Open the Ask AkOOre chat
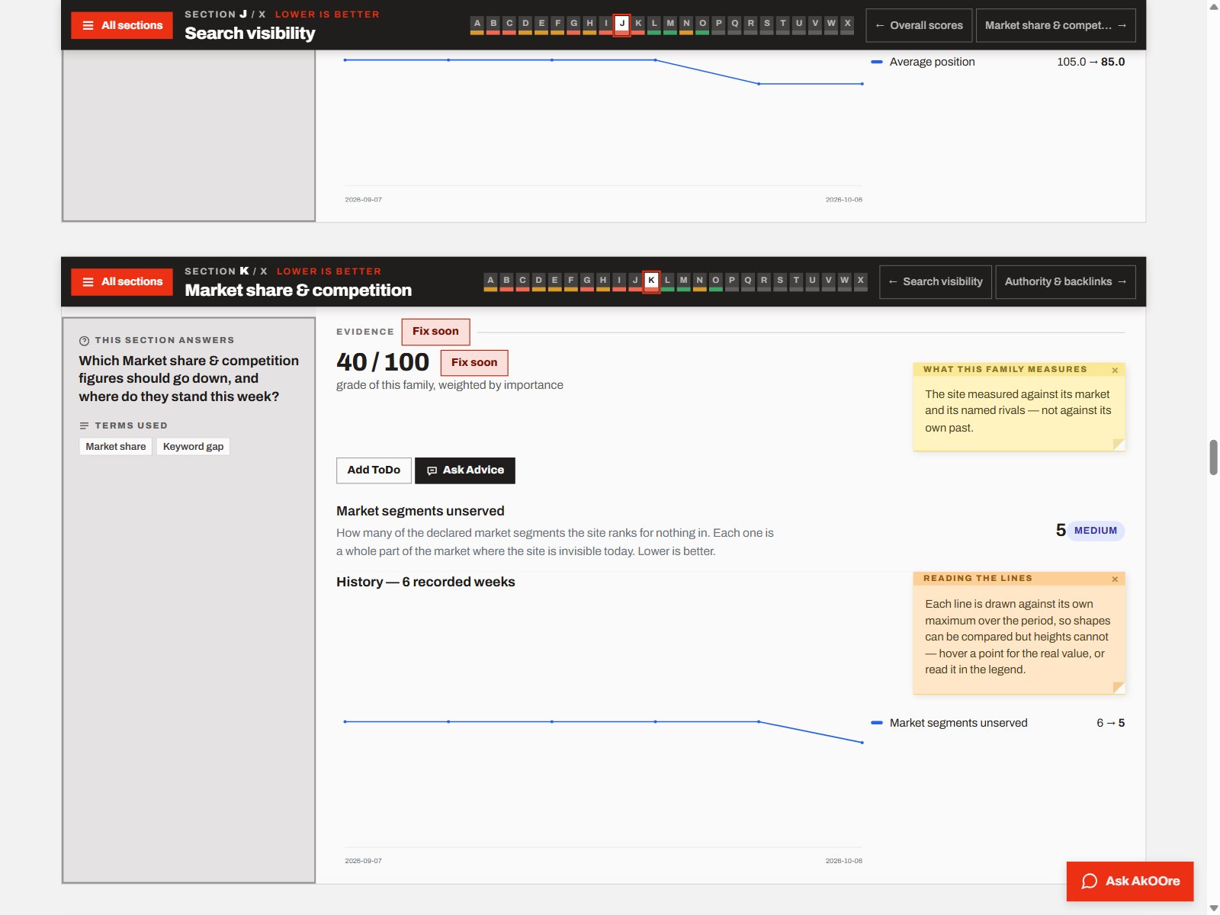The width and height of the screenshot is (1220, 915). [1130, 881]
